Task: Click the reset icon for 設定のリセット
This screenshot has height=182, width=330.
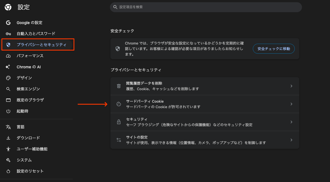Action: (x=8, y=171)
